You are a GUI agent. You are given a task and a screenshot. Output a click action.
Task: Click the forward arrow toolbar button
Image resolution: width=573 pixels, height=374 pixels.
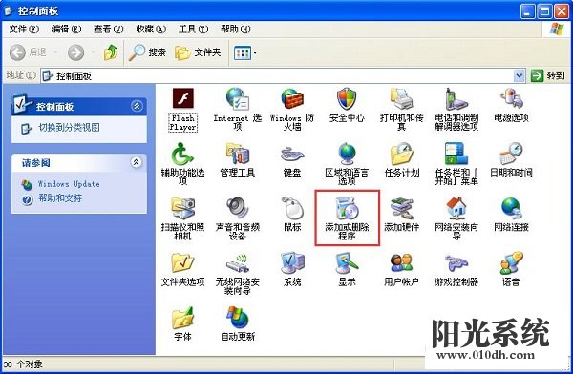point(75,52)
